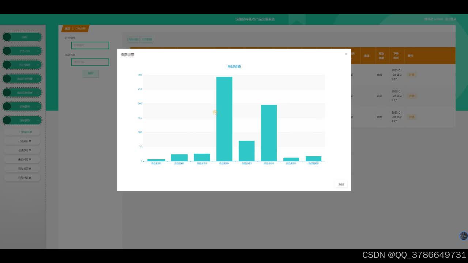Expand the fifth sidebar menu, 商品信息管理

(22, 92)
